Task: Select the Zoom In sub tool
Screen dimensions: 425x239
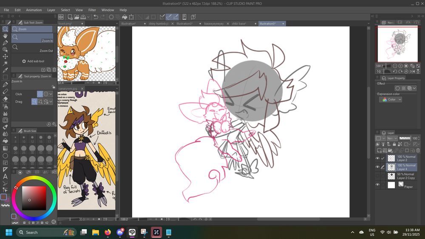Action: click(x=32, y=38)
